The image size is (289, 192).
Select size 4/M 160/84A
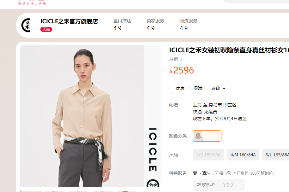click(x=243, y=155)
